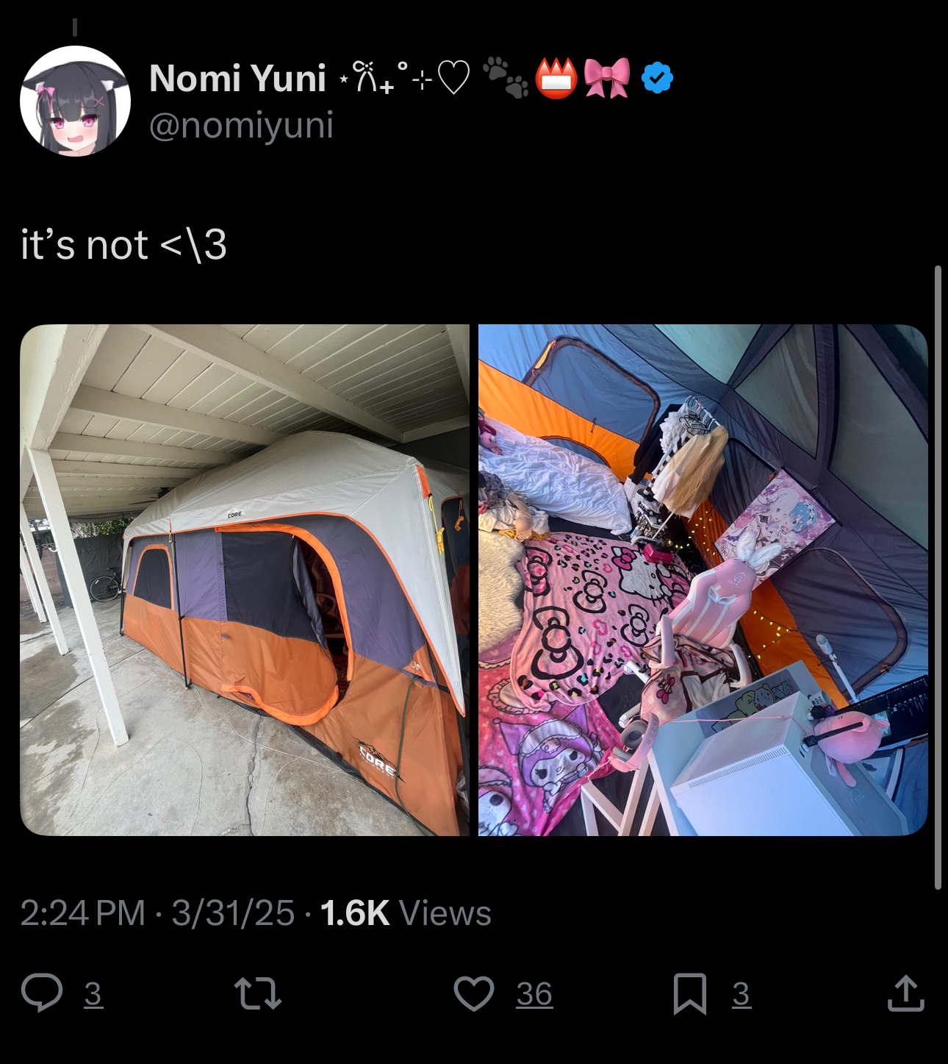Tap the repost arrows icon
The width and height of the screenshot is (948, 1064).
click(258, 993)
